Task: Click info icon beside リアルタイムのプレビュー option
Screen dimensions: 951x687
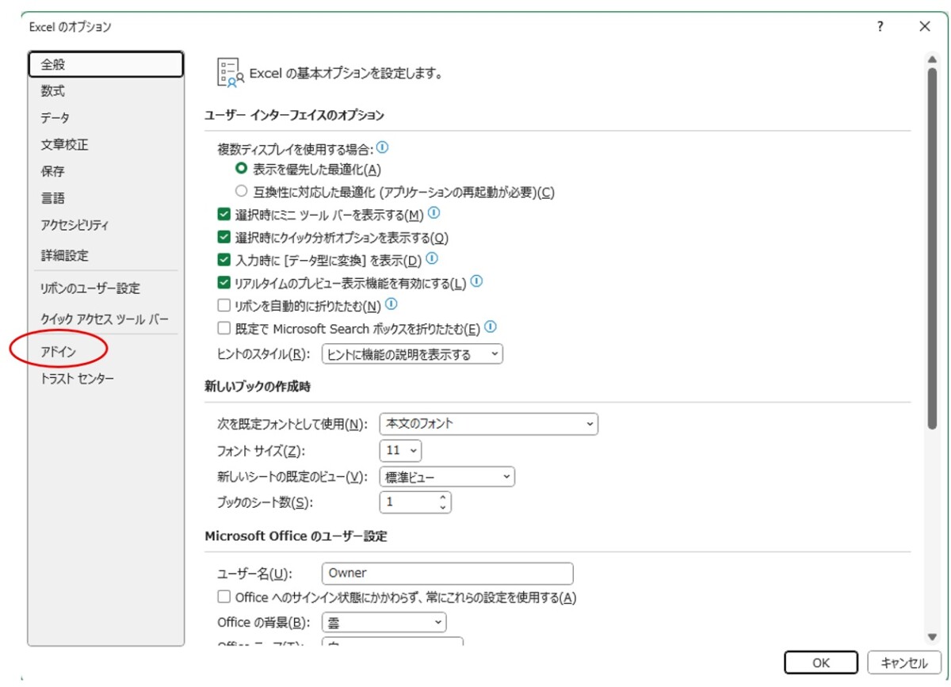Action: (x=476, y=282)
